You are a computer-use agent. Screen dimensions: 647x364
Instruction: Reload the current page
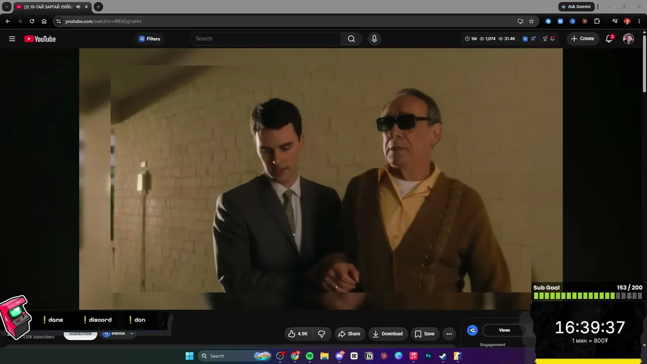(x=32, y=21)
